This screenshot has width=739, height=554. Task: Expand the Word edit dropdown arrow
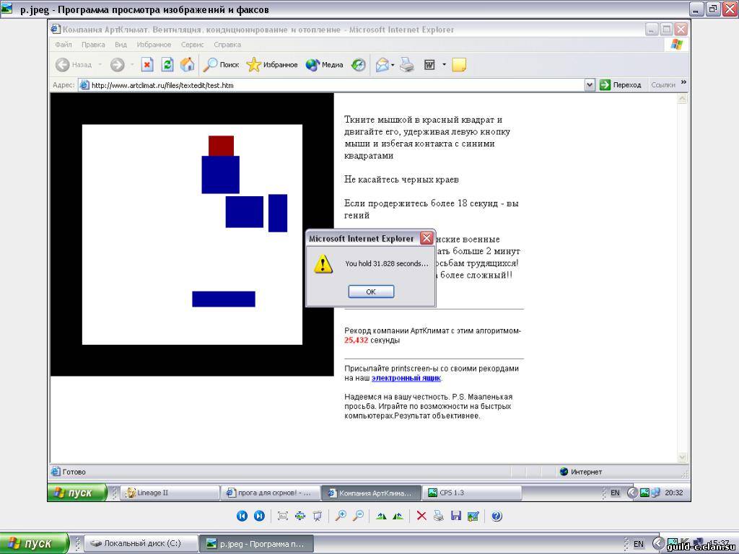[x=444, y=64]
